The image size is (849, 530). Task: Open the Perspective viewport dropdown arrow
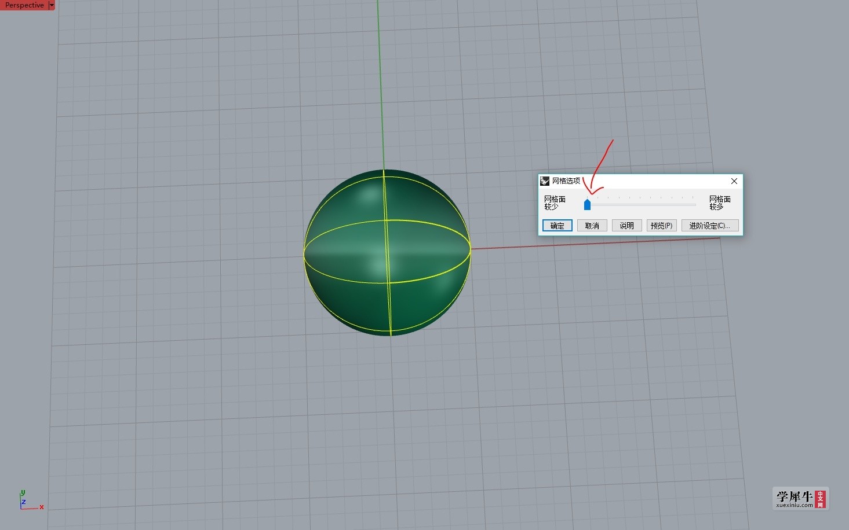52,5
